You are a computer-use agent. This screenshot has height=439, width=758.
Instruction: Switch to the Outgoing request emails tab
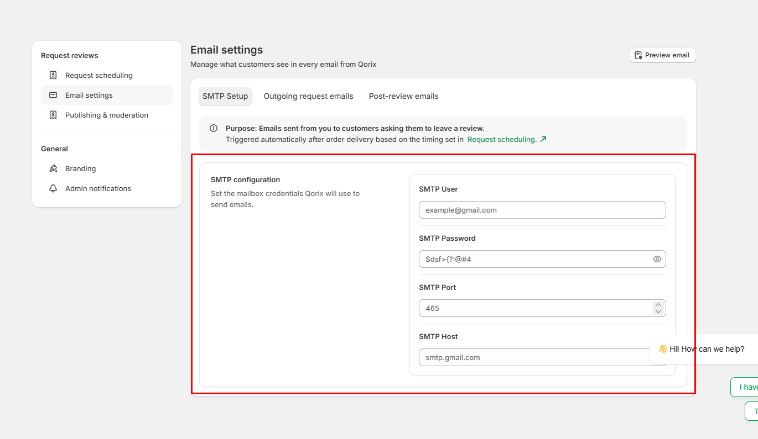pos(308,96)
